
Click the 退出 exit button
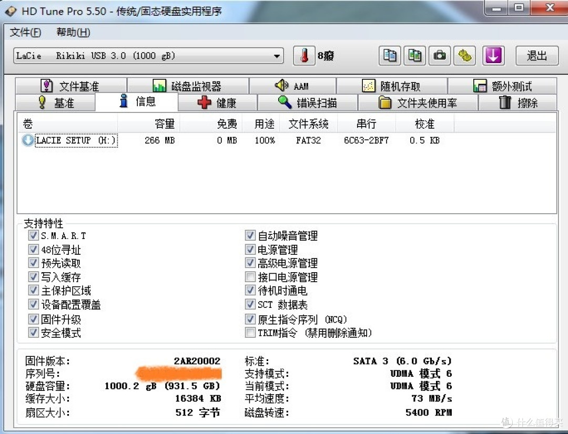(537, 56)
